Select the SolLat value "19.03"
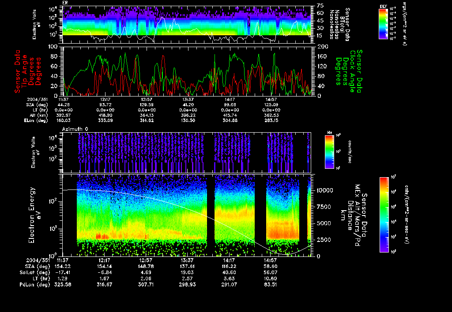 pyautogui.click(x=187, y=273)
